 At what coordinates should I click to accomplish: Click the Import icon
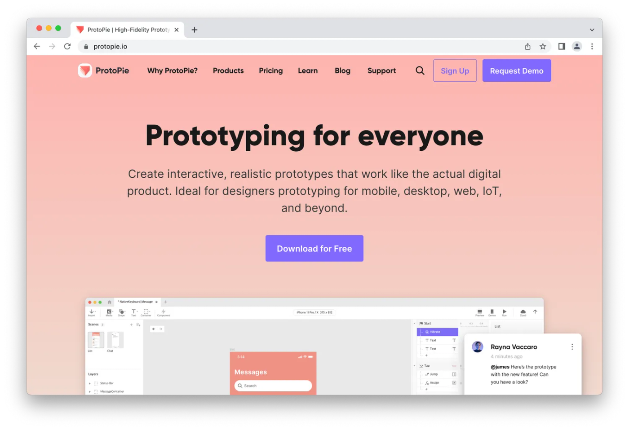pos(92,312)
